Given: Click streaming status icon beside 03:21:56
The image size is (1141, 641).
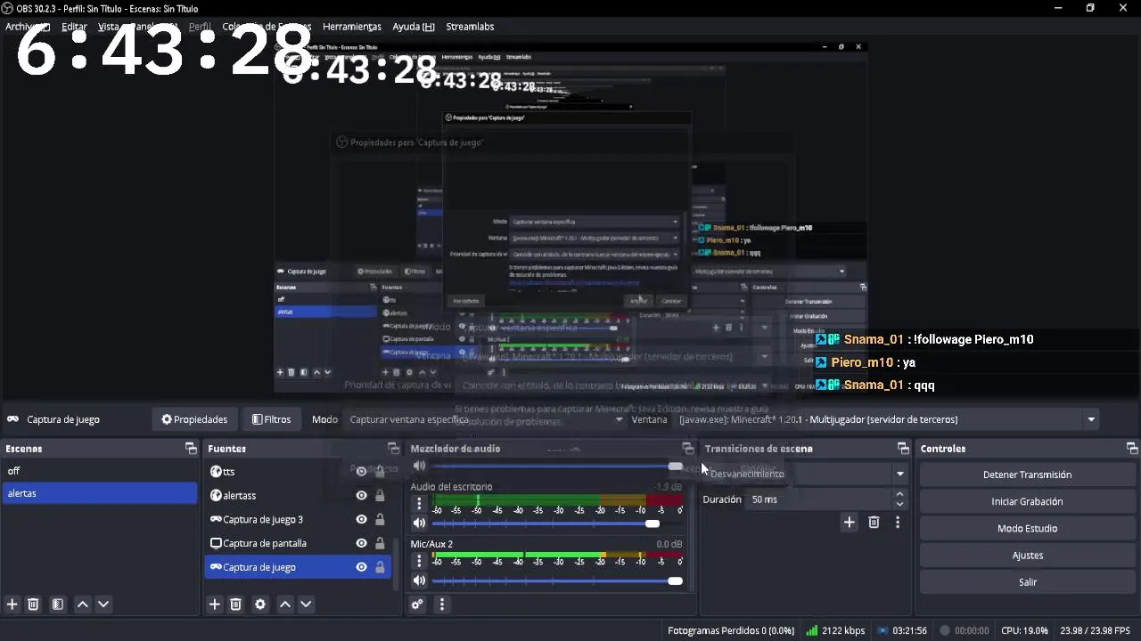Looking at the screenshot, I should [882, 630].
